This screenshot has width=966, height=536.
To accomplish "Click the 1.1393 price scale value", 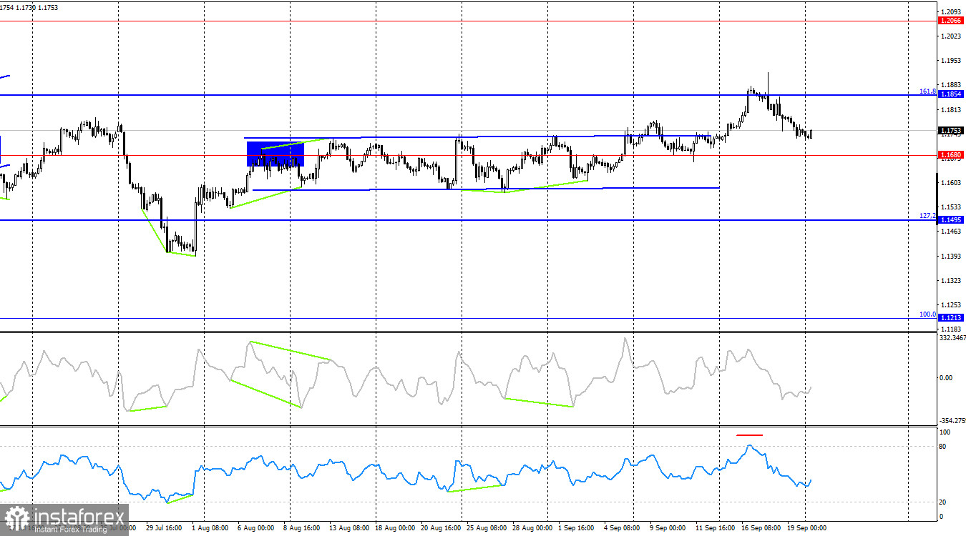I will [x=952, y=256].
